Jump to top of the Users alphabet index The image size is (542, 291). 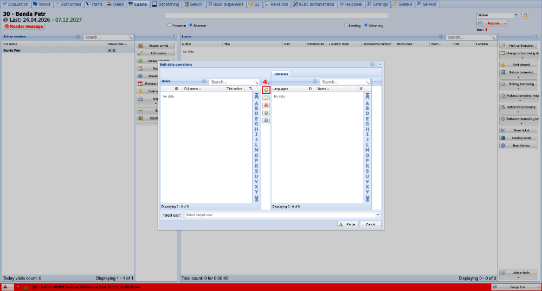click(256, 96)
